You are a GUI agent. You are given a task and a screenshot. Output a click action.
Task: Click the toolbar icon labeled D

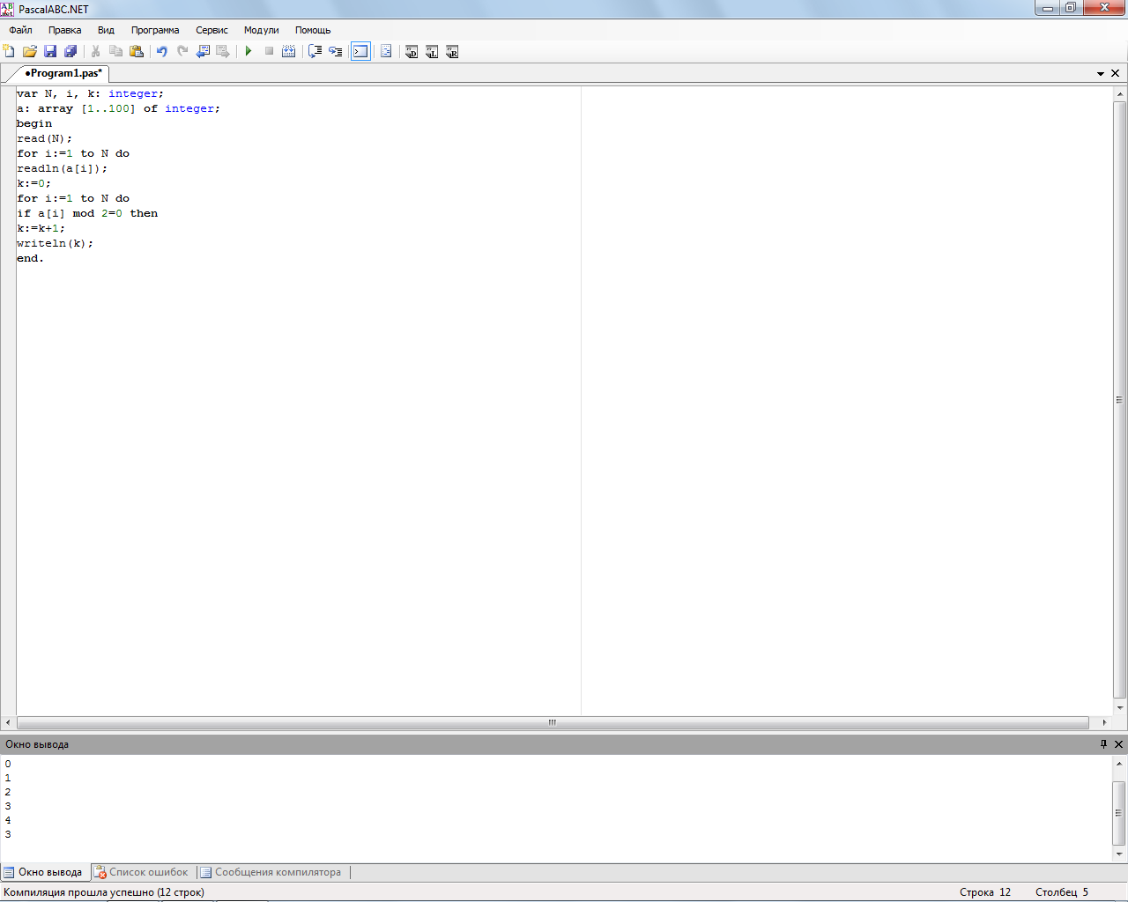[412, 51]
